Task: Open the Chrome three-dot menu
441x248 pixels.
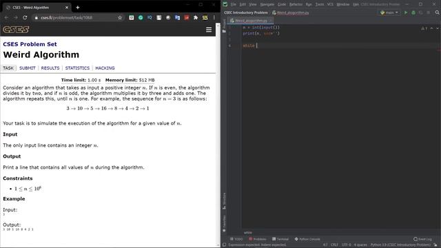Action: pos(214,17)
